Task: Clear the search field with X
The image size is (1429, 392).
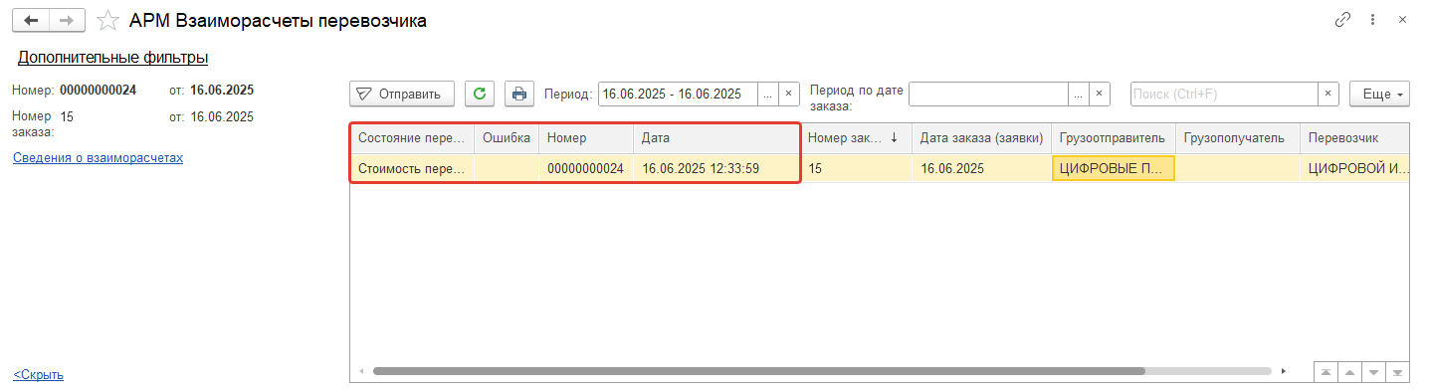Action: pyautogui.click(x=1328, y=94)
